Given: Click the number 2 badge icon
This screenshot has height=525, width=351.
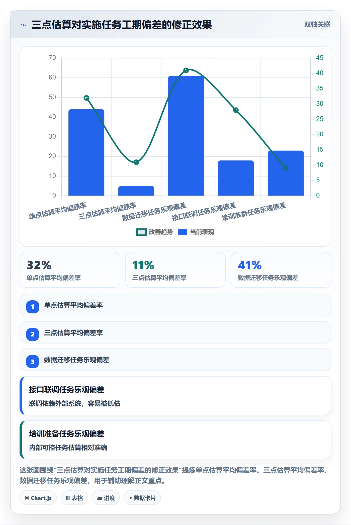Looking at the screenshot, I should [x=33, y=334].
